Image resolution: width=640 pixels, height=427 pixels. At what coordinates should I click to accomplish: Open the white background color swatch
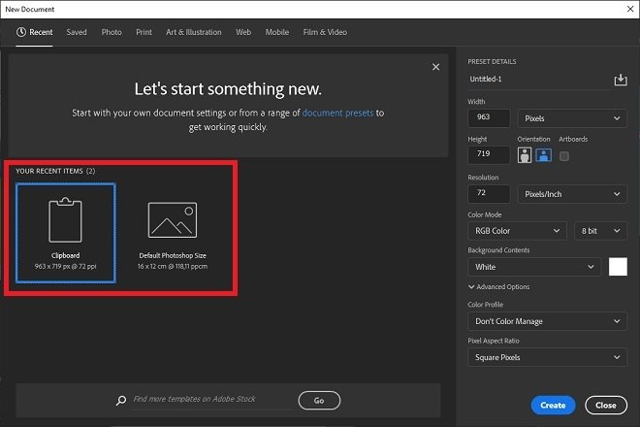pyautogui.click(x=618, y=267)
